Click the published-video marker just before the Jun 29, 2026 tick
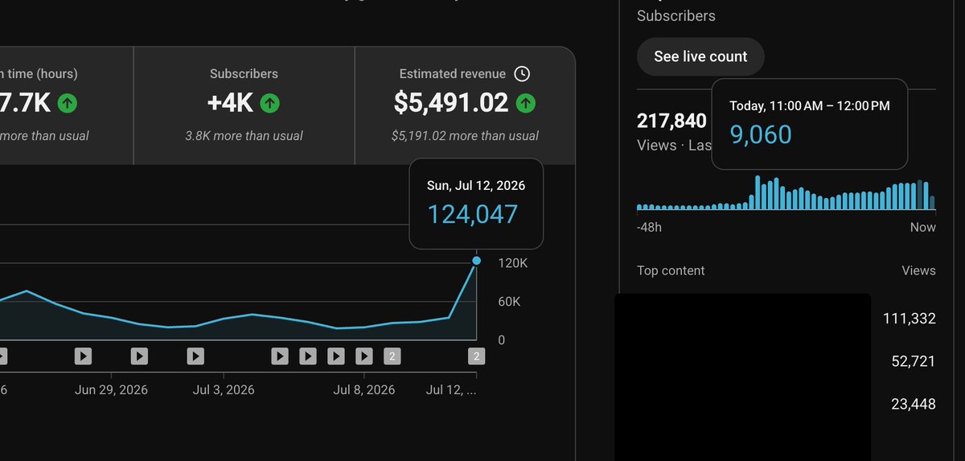The width and height of the screenshot is (965, 461). click(83, 356)
